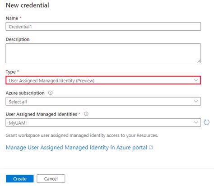Screen dimensions: 214x186
Task: Click the Description field label
Action: click(x=18, y=39)
